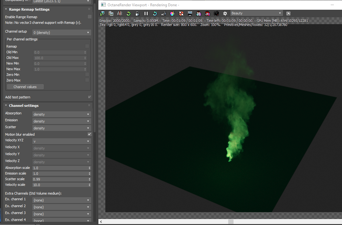
Task: Open the Channel setup dropdown
Action: [61, 33]
